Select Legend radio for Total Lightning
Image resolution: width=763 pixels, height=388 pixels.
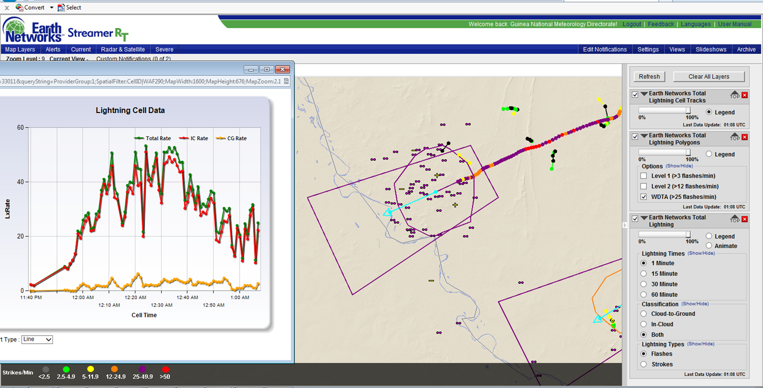pos(709,236)
